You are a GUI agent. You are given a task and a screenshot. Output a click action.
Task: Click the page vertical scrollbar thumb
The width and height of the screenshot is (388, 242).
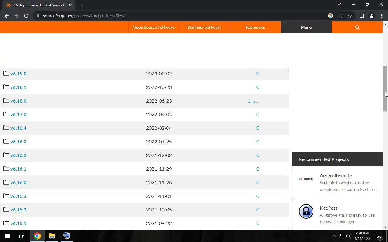385,89
